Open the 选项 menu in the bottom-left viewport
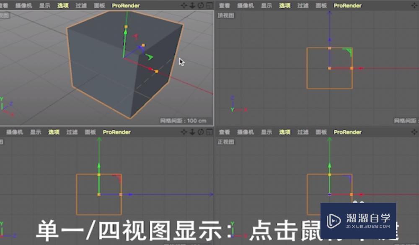The width and height of the screenshot is (419, 245). tap(53, 132)
